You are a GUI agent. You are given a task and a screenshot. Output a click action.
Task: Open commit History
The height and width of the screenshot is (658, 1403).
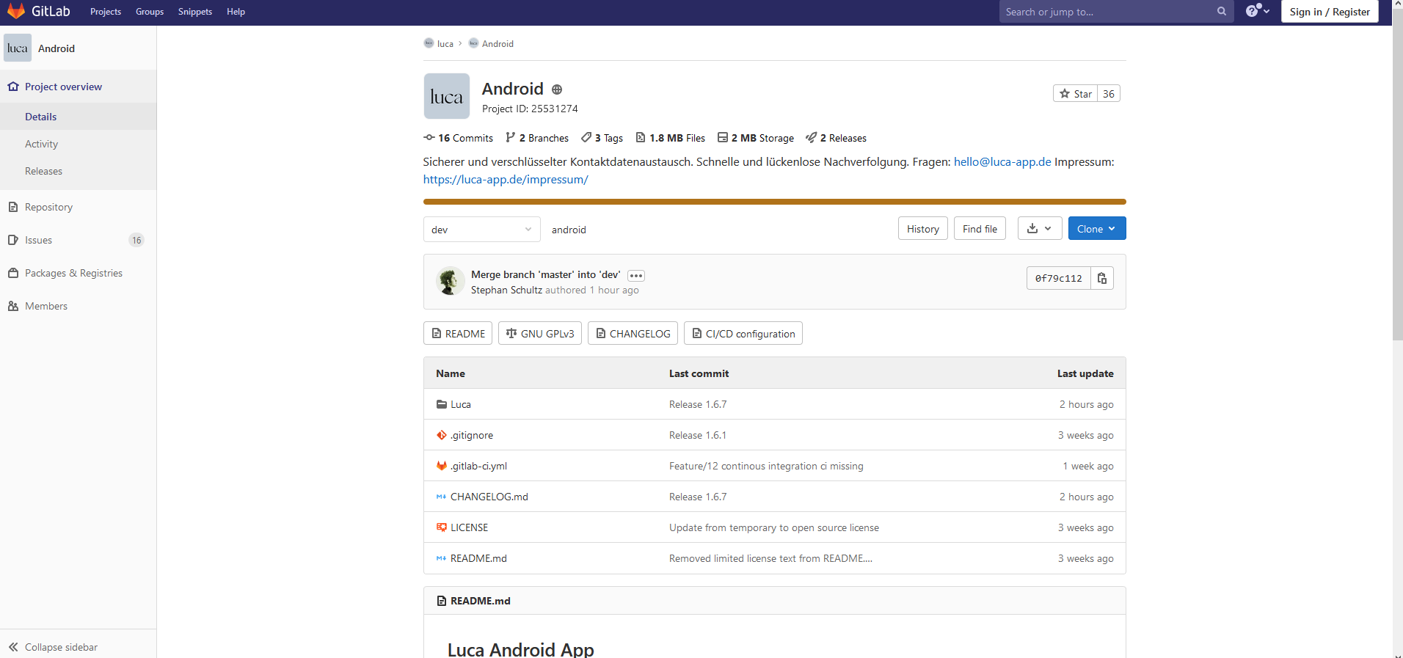923,228
